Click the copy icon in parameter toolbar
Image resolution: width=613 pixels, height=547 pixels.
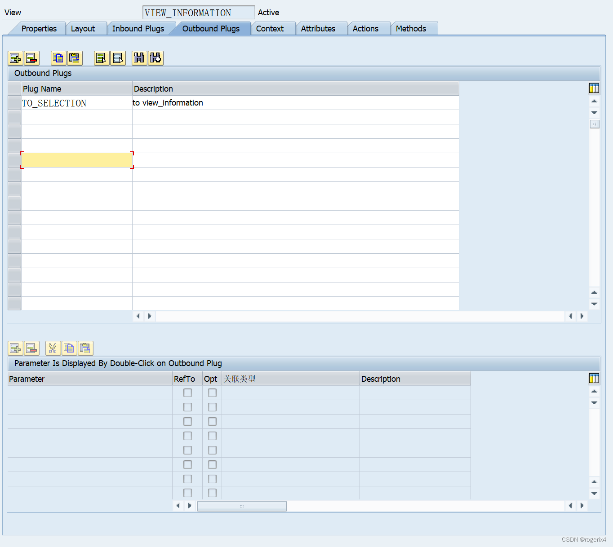(69, 348)
